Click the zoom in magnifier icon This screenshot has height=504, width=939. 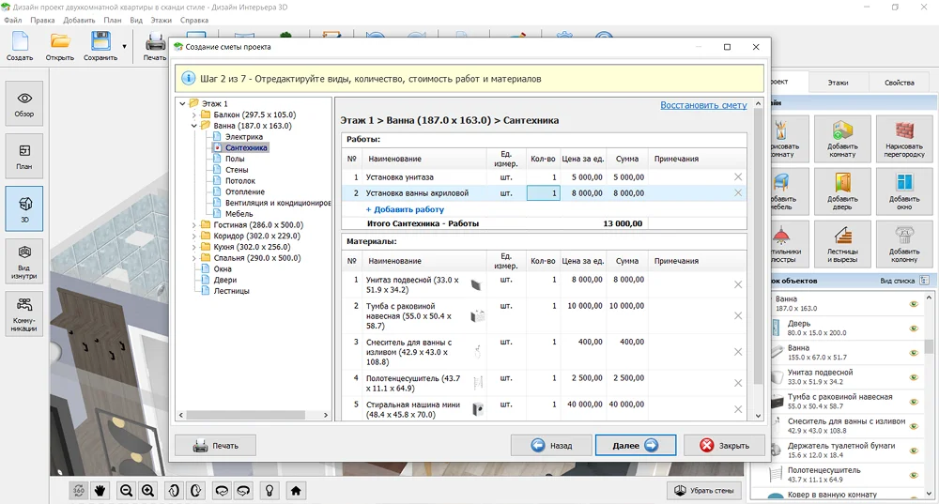pos(147,490)
